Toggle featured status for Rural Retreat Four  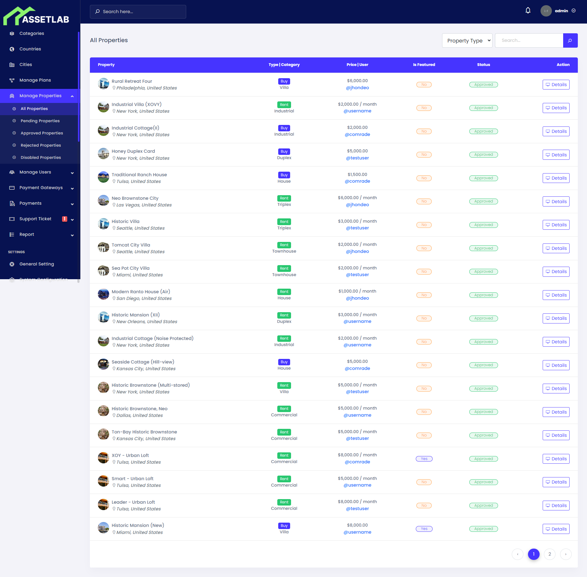[424, 85]
